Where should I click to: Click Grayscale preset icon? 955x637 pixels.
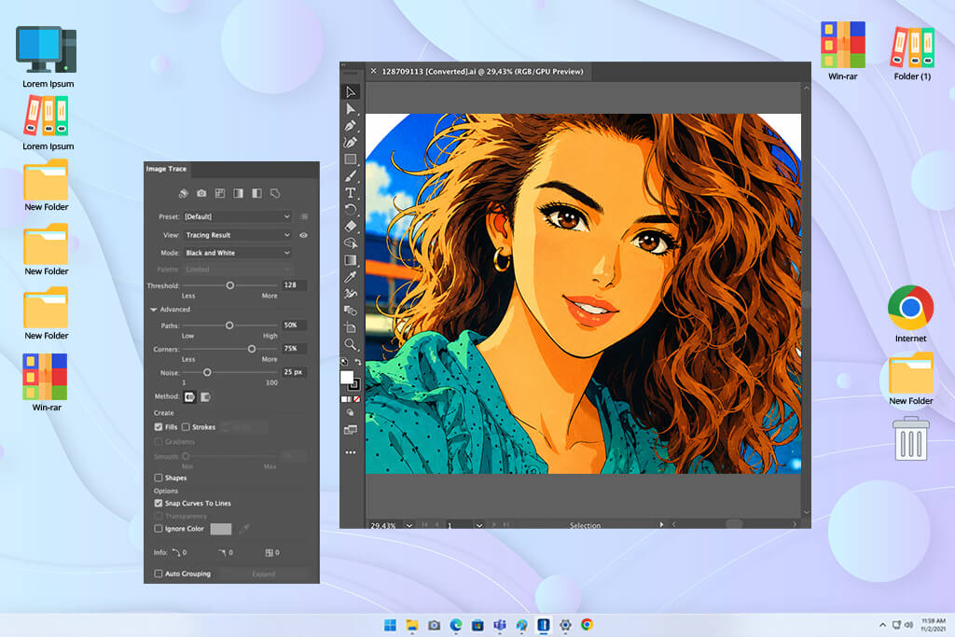(x=238, y=194)
